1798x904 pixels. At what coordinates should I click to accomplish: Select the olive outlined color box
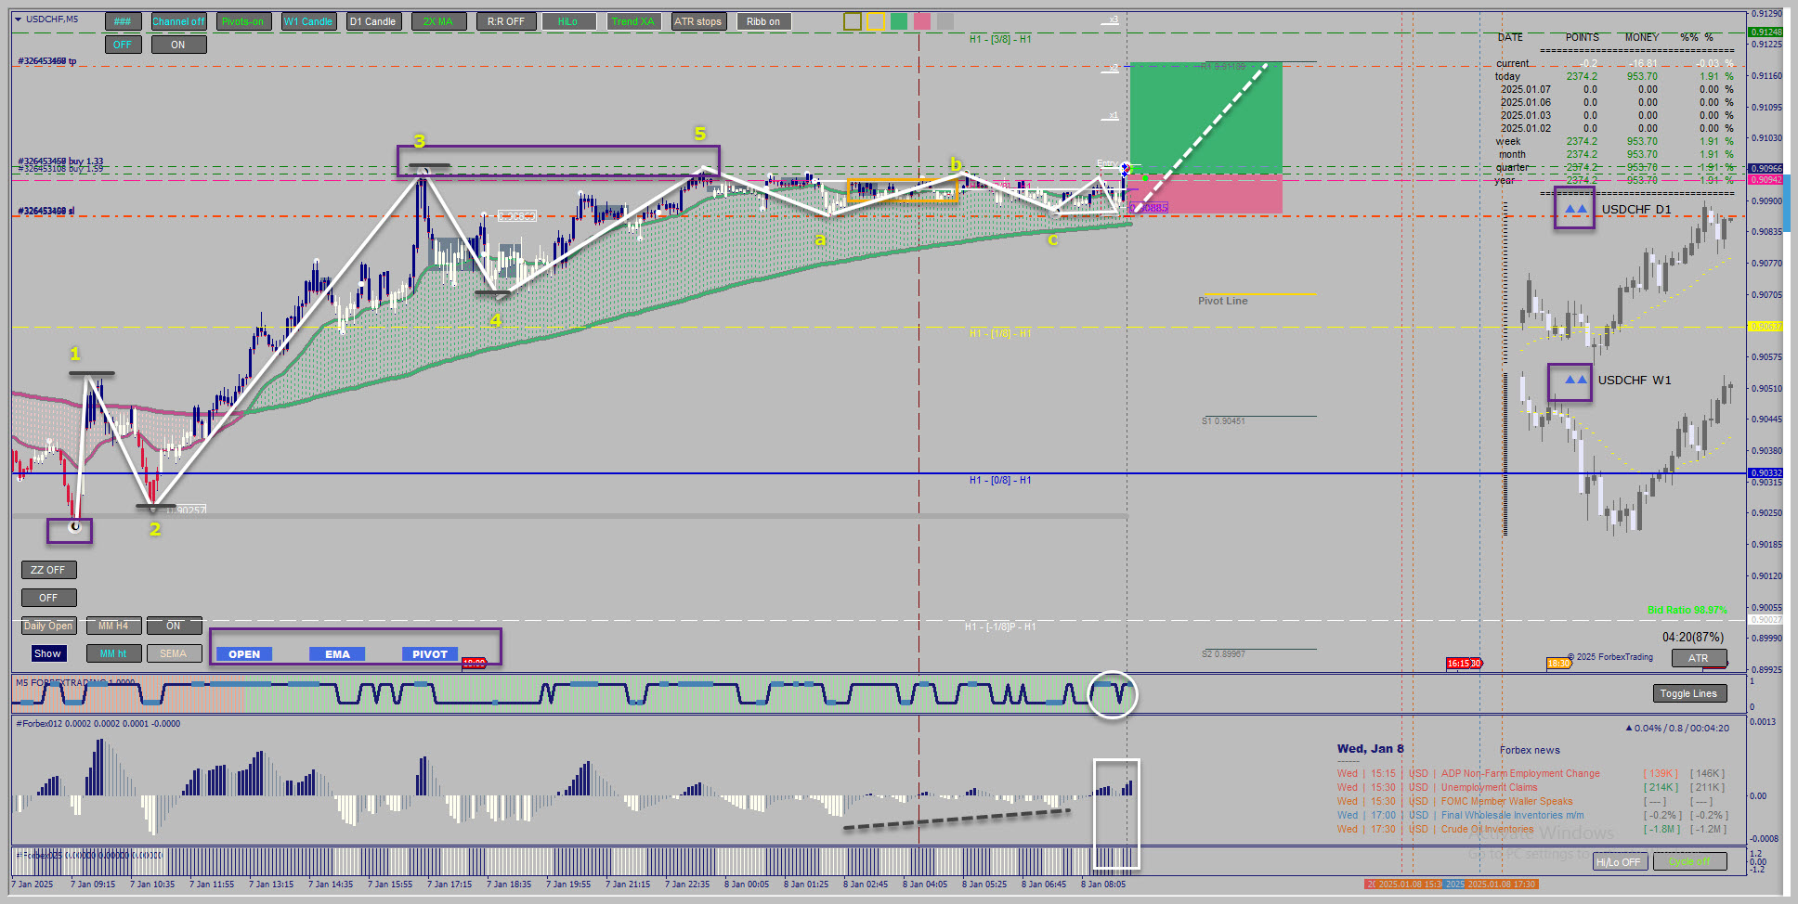(x=853, y=21)
